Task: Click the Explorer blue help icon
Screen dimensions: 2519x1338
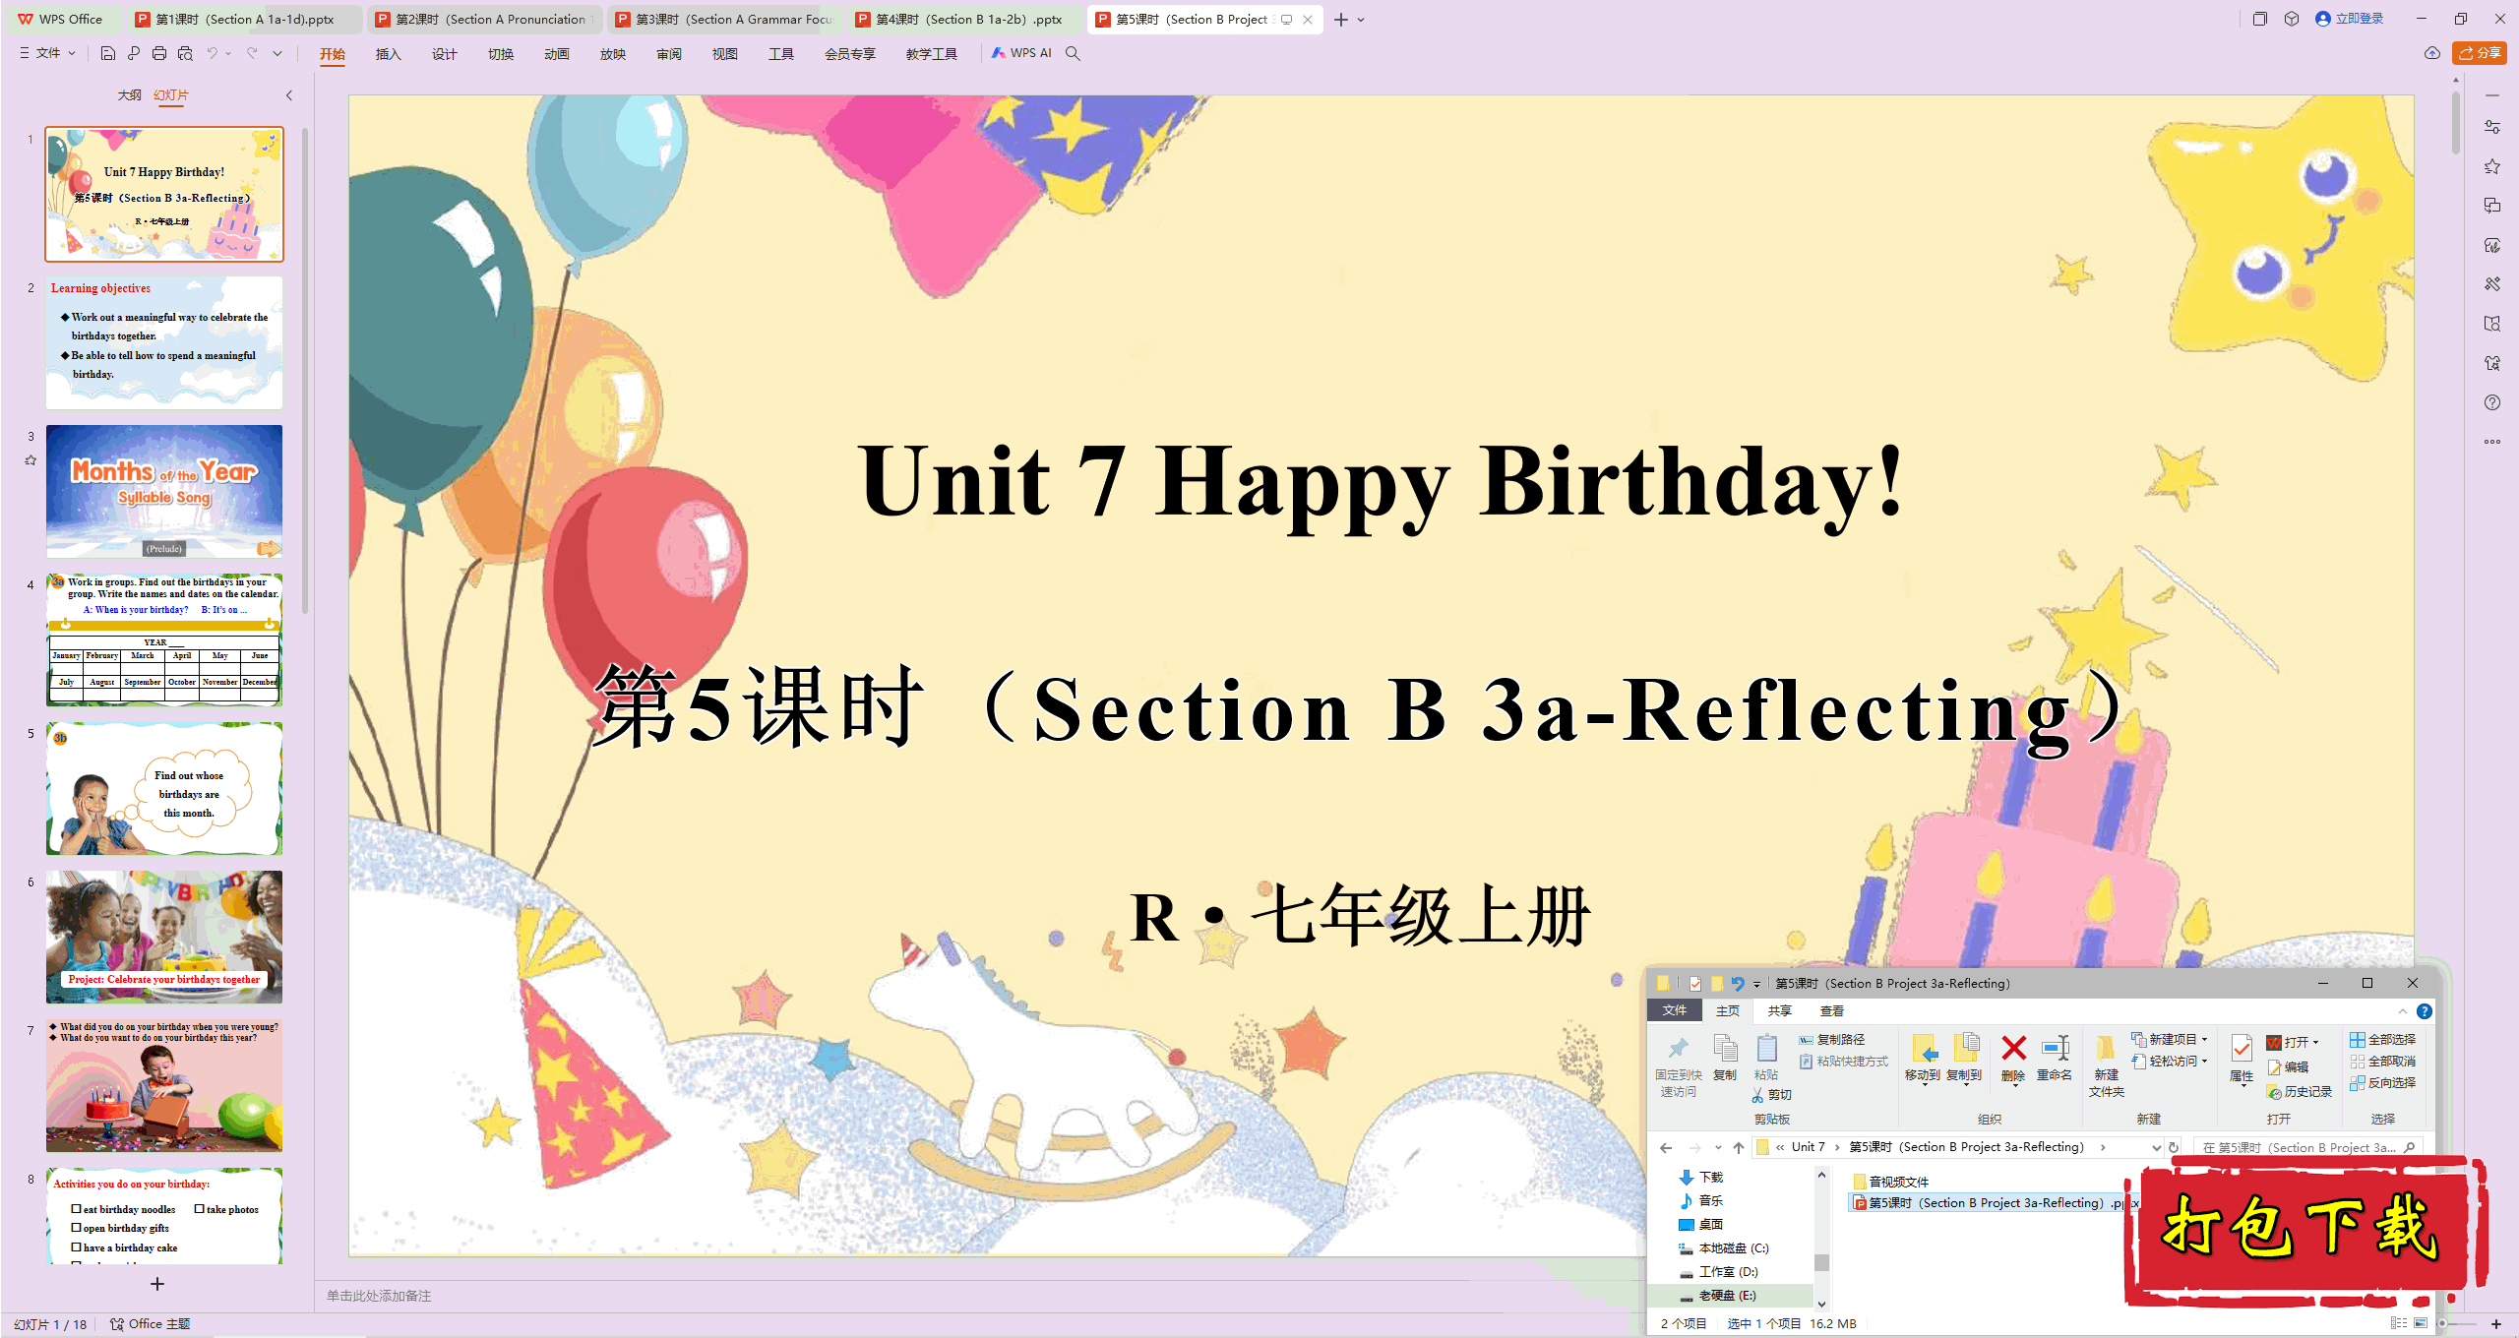Action: pyautogui.click(x=2425, y=1011)
